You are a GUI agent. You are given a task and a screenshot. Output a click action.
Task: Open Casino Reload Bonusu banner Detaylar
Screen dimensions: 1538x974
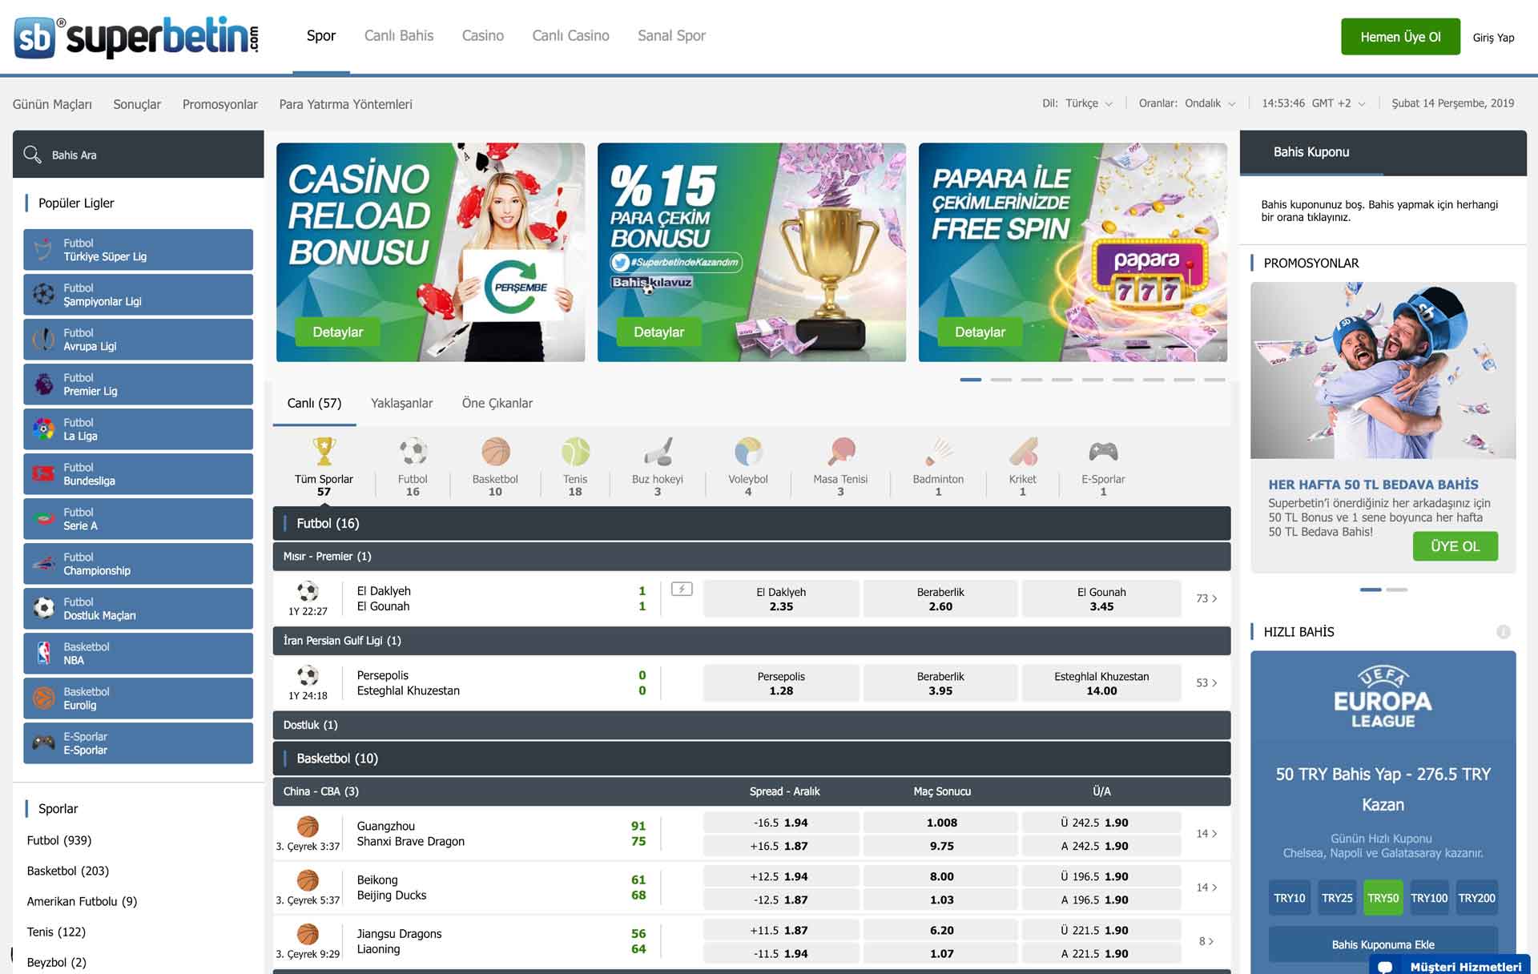337,332
